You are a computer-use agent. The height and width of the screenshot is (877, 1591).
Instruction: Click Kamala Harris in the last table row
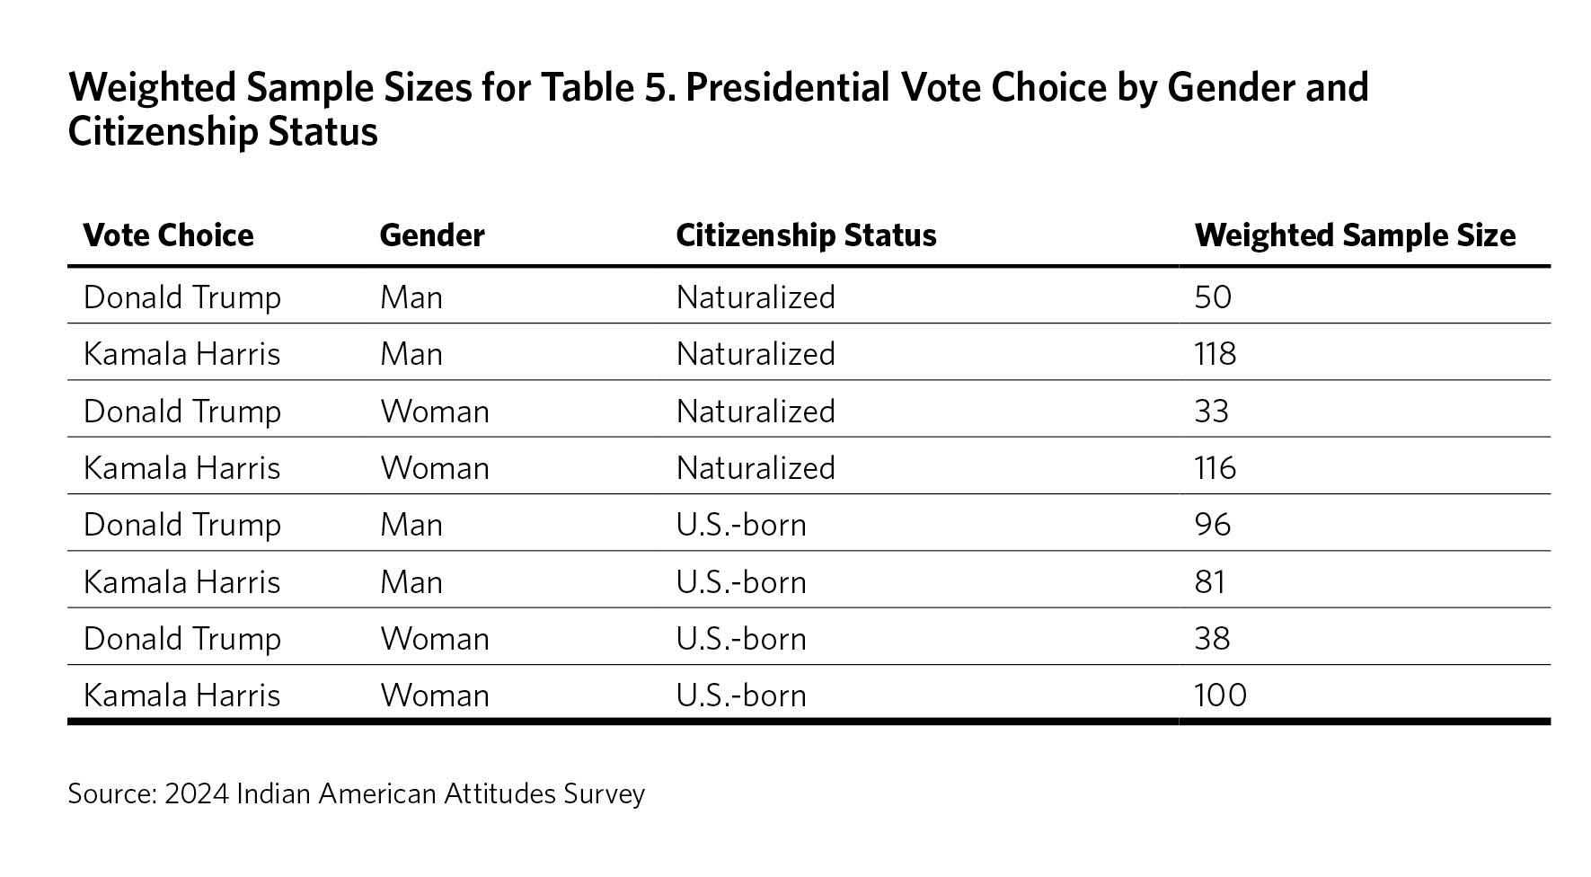click(182, 695)
